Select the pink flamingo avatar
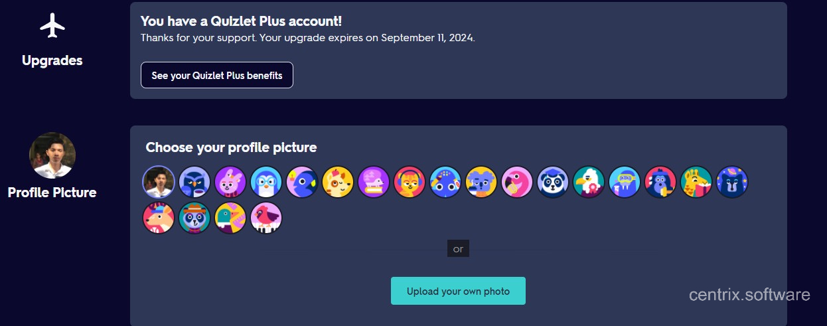Viewport: 827px width, 326px height. [x=517, y=182]
